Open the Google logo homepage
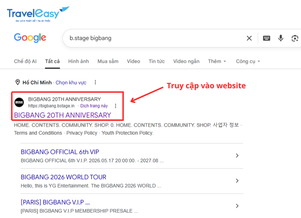 (30, 38)
